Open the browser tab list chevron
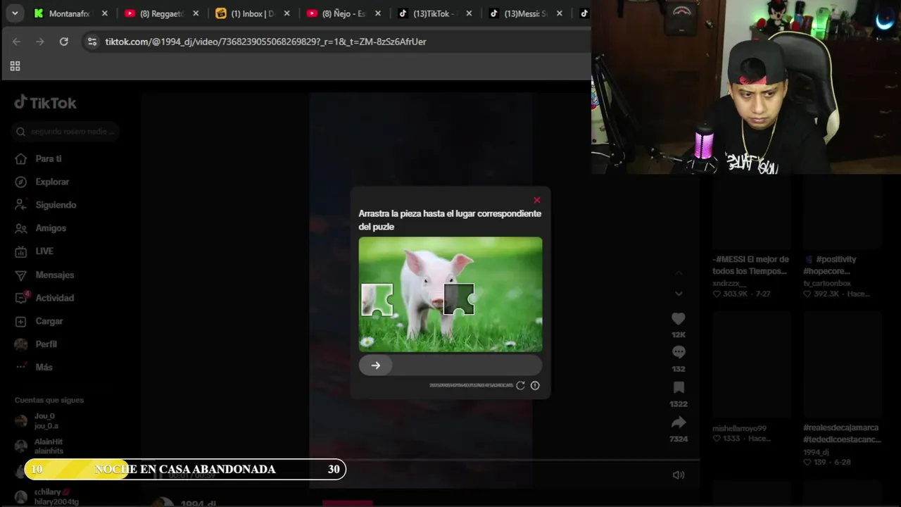The width and height of the screenshot is (901, 507). [x=14, y=13]
